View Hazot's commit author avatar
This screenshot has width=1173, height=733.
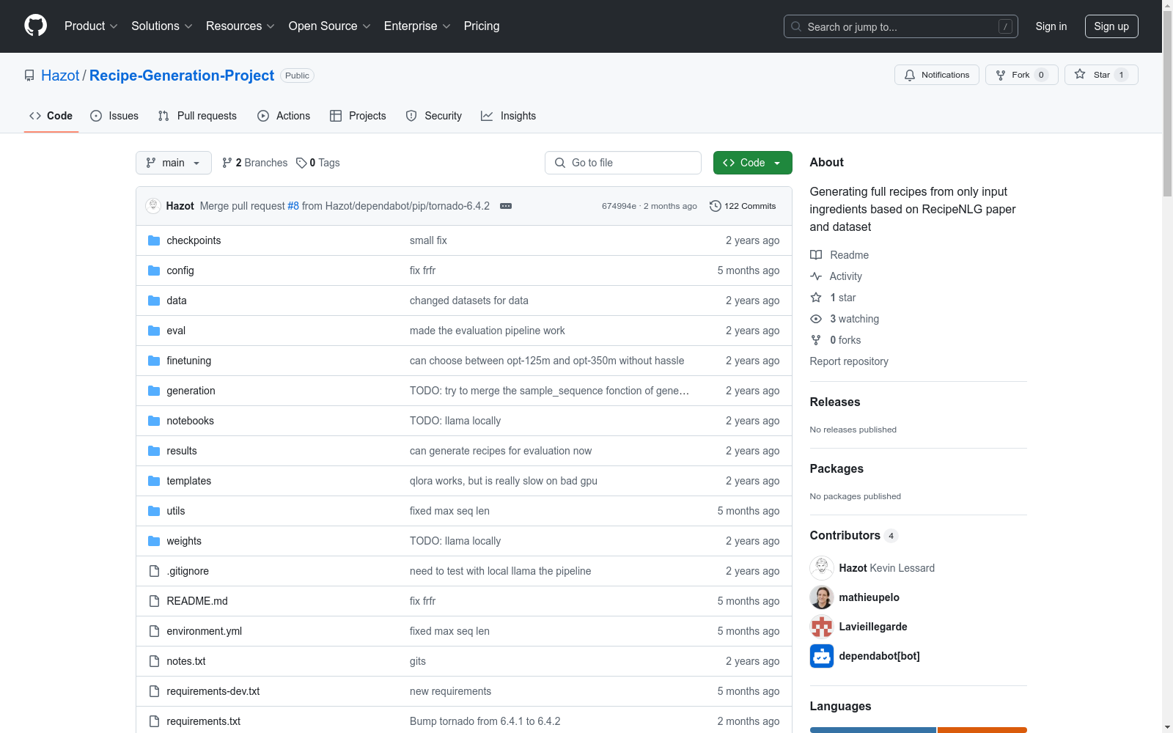click(x=153, y=206)
